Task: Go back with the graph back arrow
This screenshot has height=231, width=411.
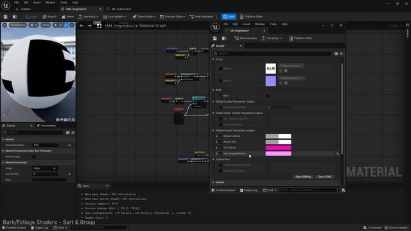Action: click(x=82, y=26)
